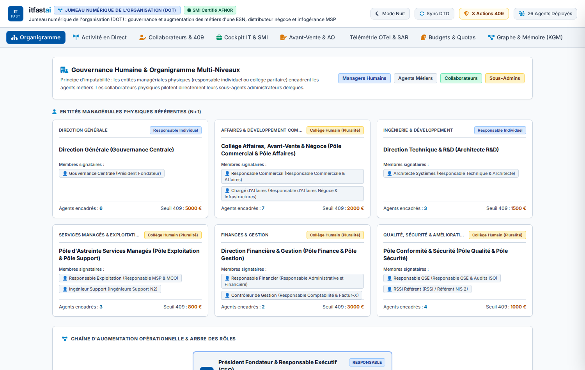This screenshot has height=370, width=585.
Task: Click Seuil 409 value 1500 €
Action: [518, 208]
